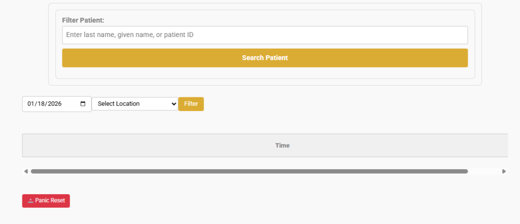The height and width of the screenshot is (224, 520).
Task: Select the month segment of the date
Action: [31, 104]
